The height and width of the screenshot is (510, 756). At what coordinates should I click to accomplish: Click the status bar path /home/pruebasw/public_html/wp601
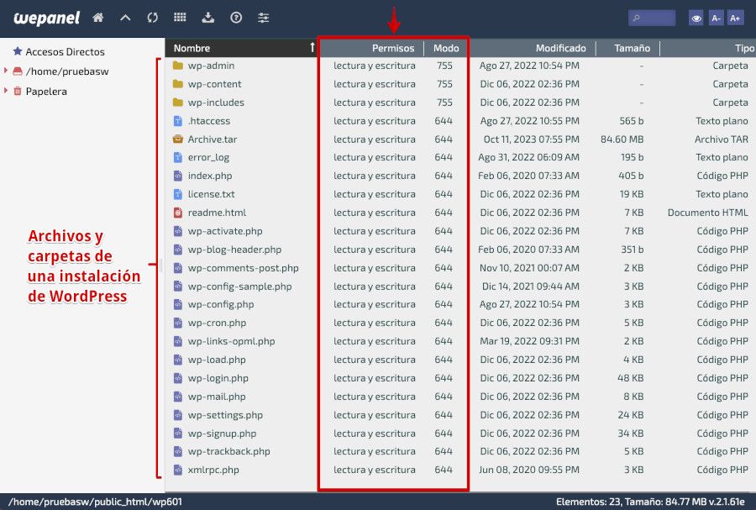point(96,502)
